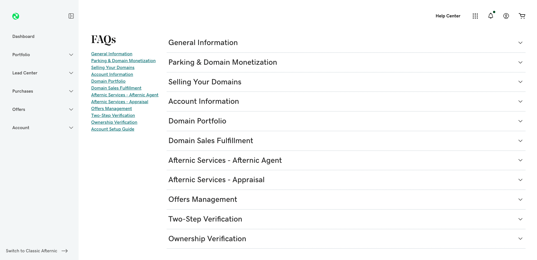Expand the Portfolio sidebar menu

tap(71, 54)
